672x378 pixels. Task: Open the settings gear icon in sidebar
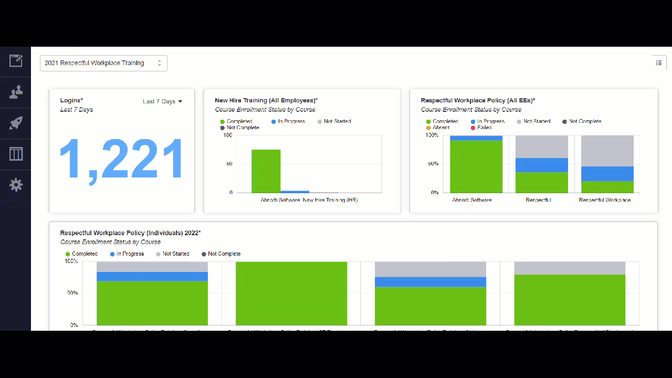[16, 185]
